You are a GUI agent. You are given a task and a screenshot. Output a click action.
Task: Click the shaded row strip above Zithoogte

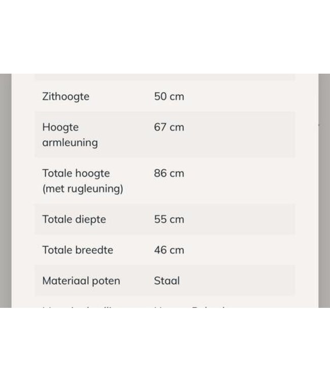point(164,77)
